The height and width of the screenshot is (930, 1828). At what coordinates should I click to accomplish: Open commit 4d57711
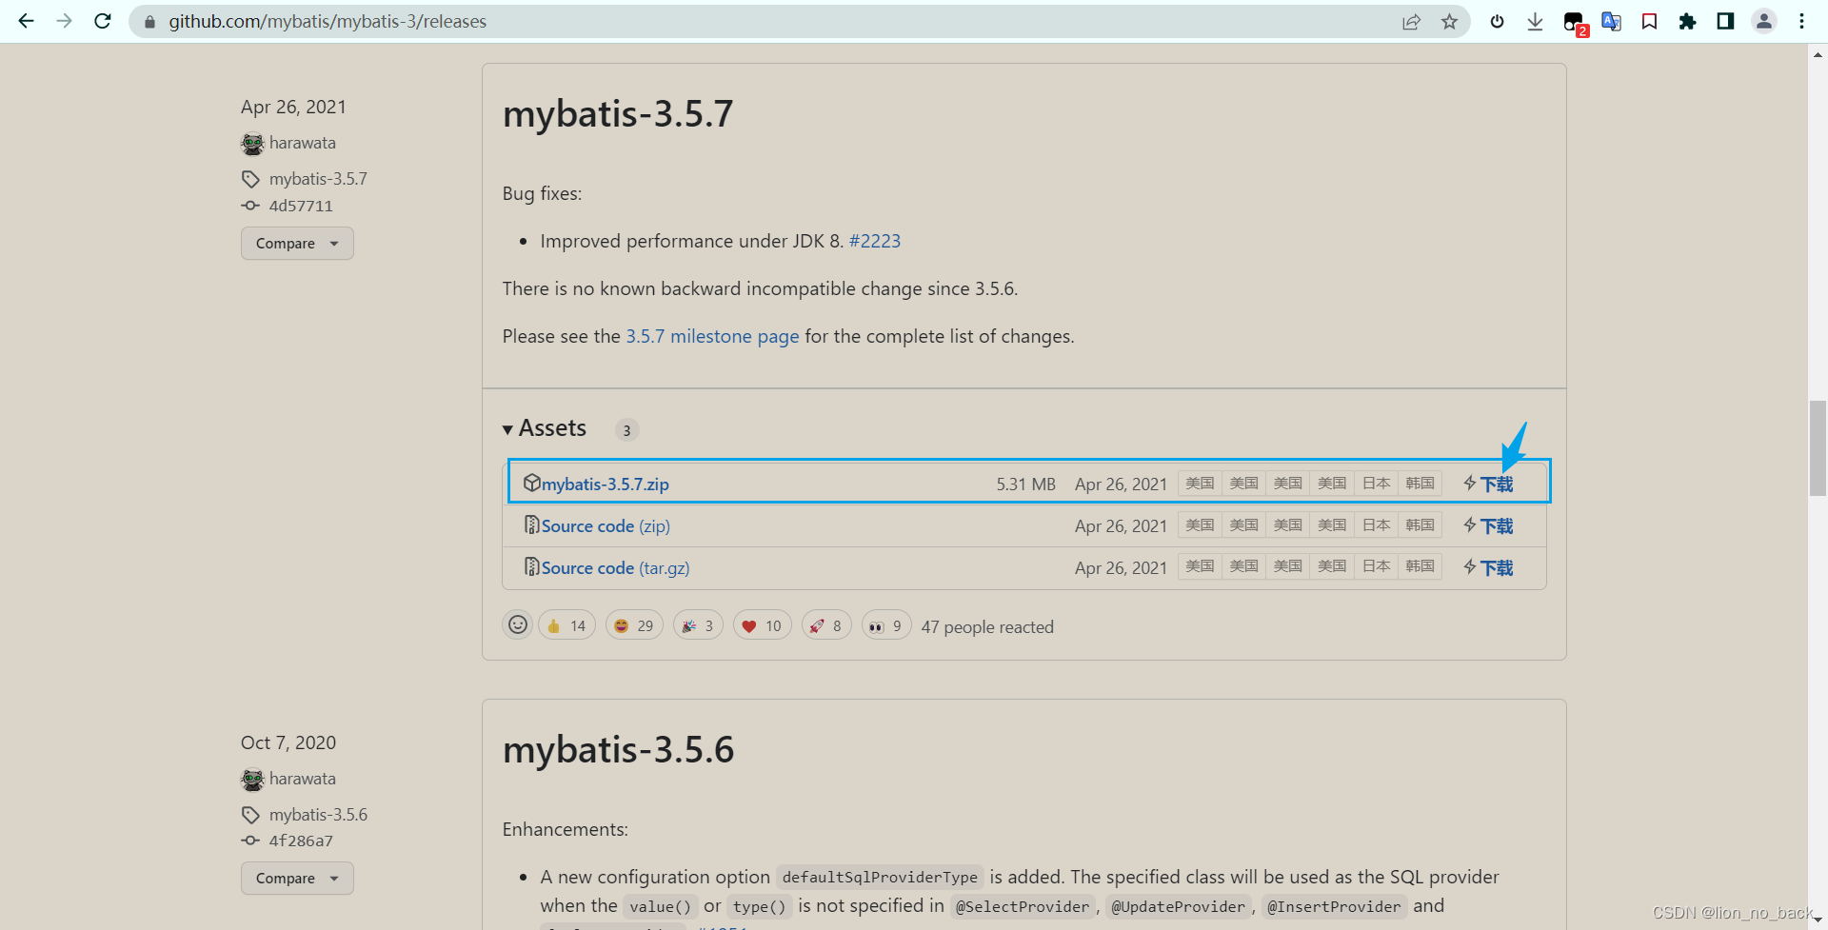click(301, 206)
